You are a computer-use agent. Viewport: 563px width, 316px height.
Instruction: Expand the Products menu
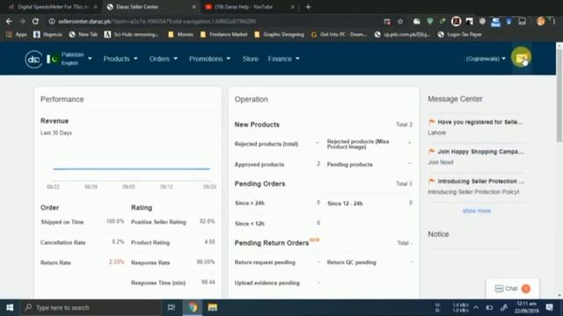[121, 59]
